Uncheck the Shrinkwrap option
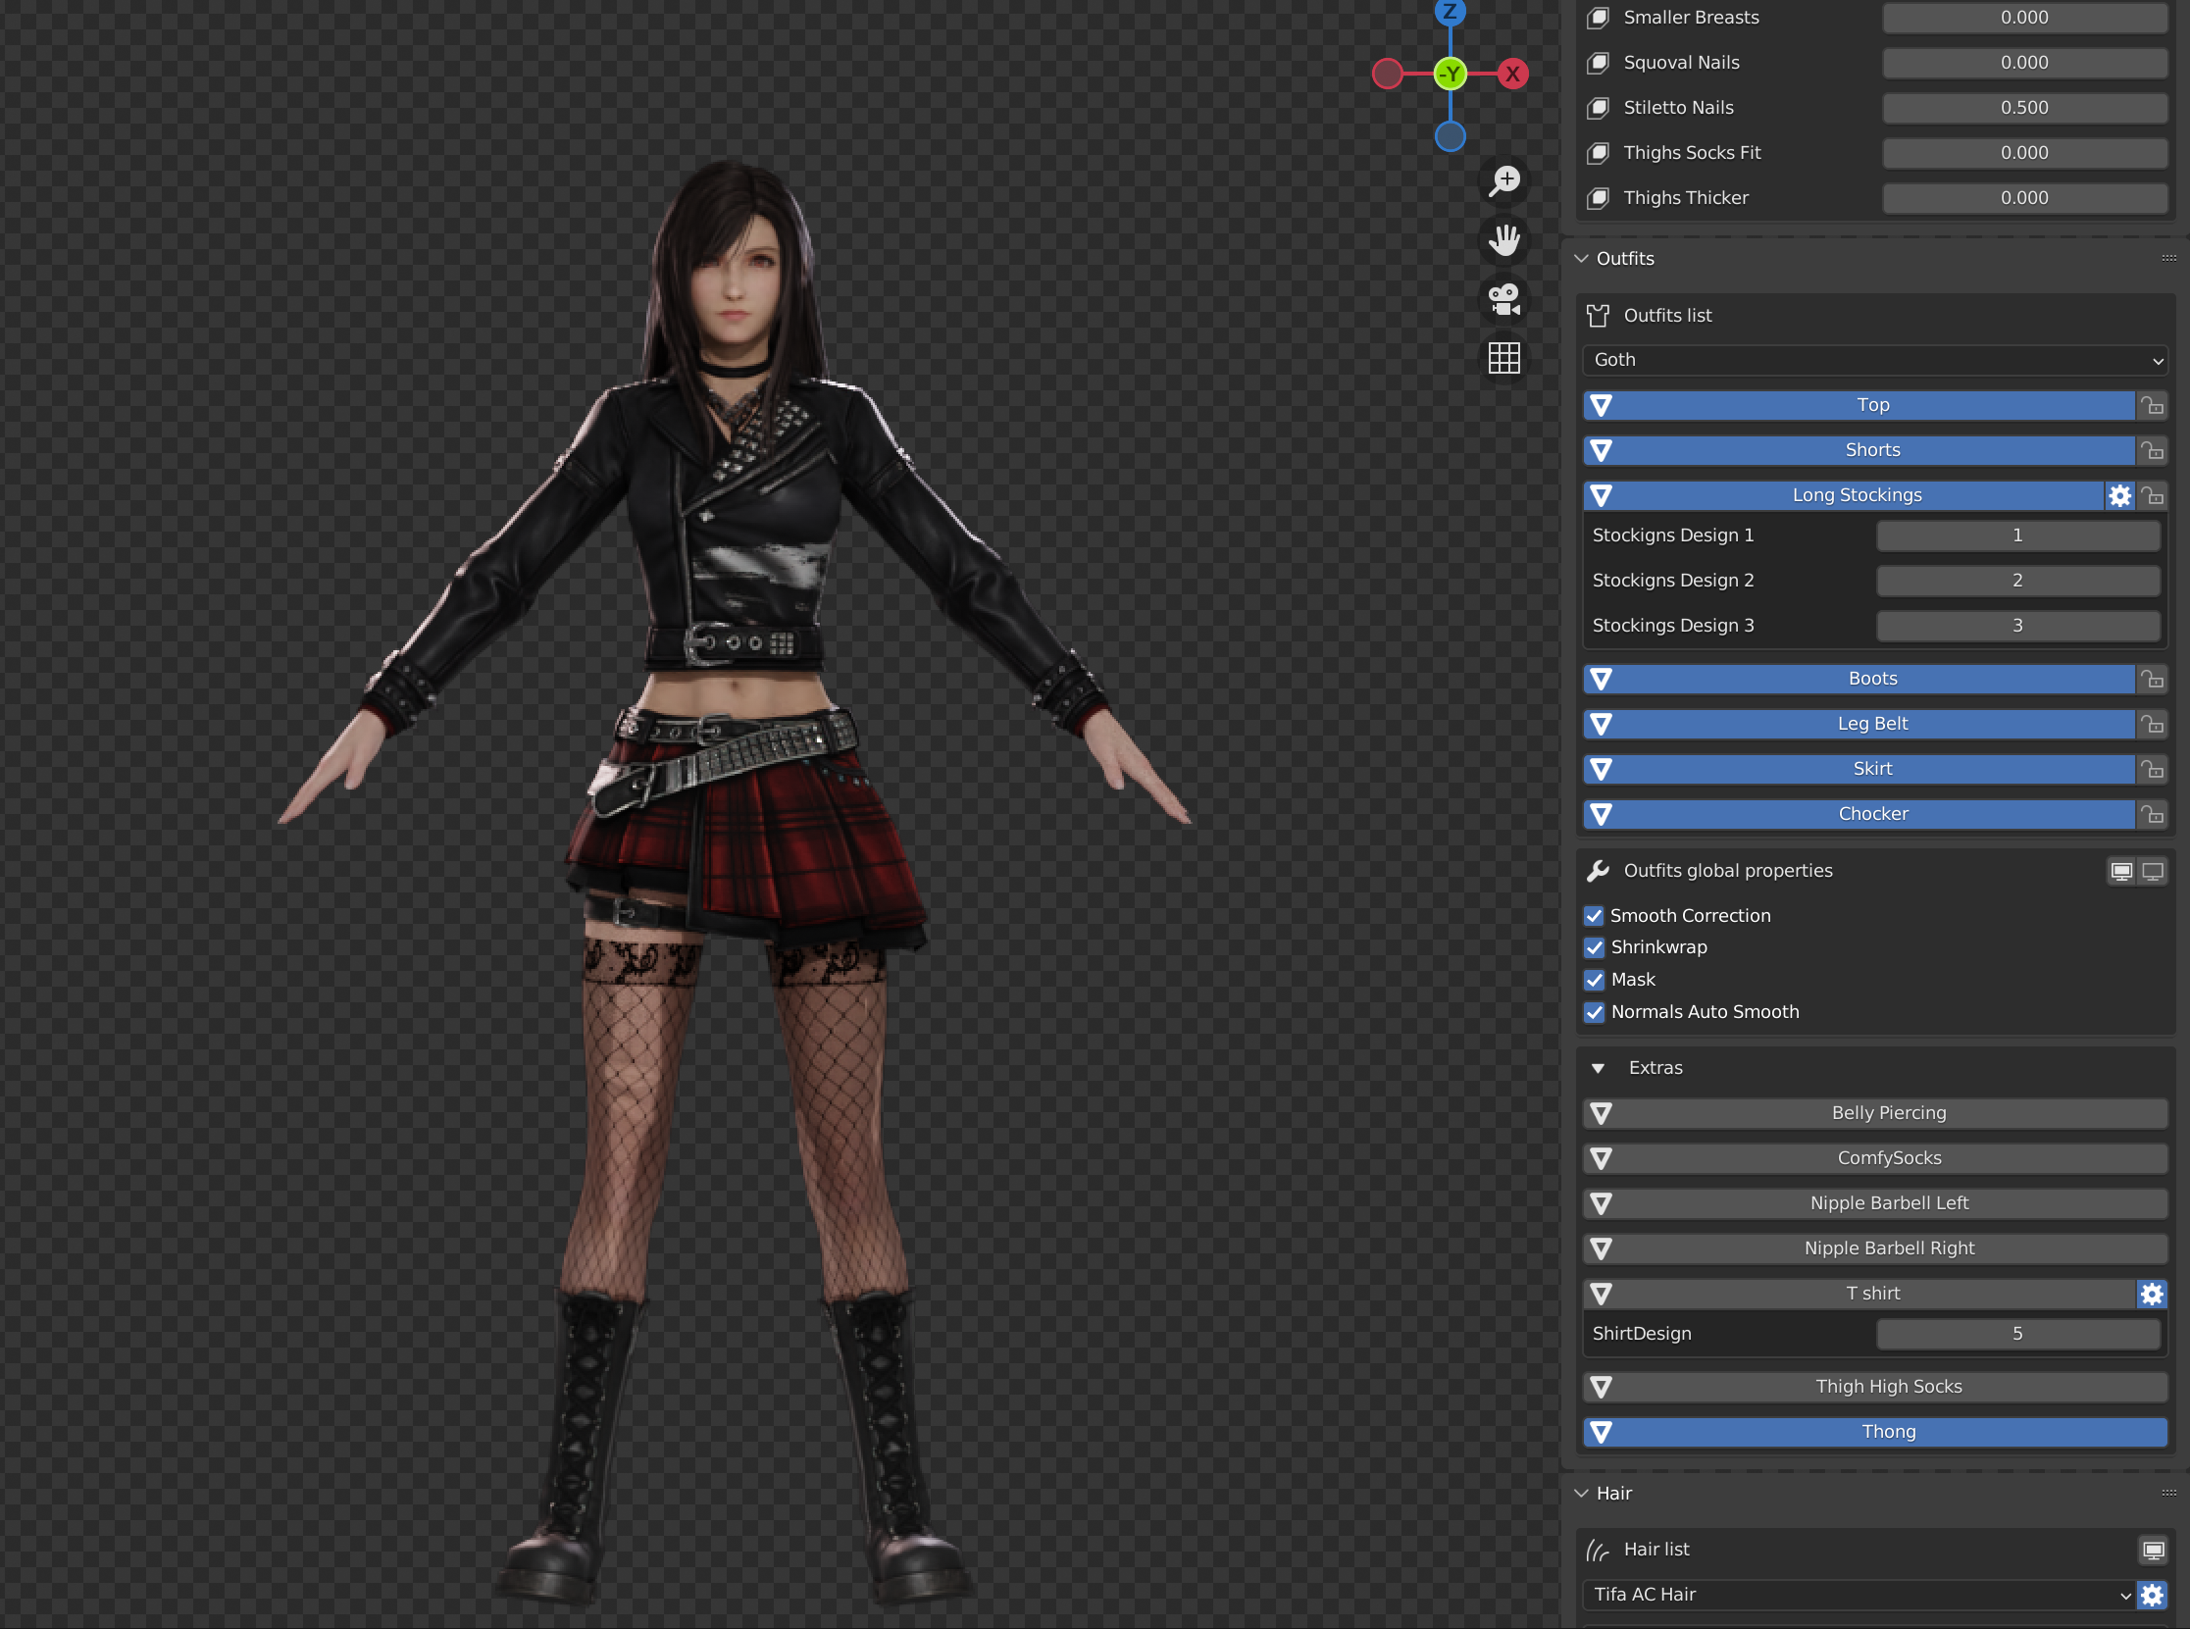This screenshot has height=1629, width=2190. pyautogui.click(x=1594, y=947)
